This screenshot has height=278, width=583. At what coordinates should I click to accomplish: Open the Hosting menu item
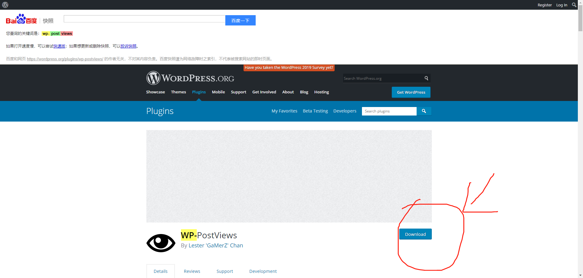[x=322, y=92]
